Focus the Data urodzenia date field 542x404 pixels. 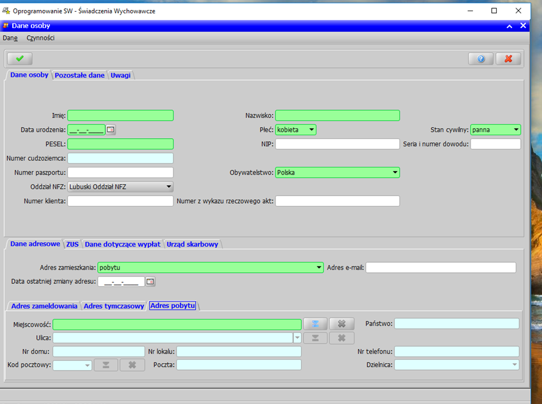click(86, 130)
